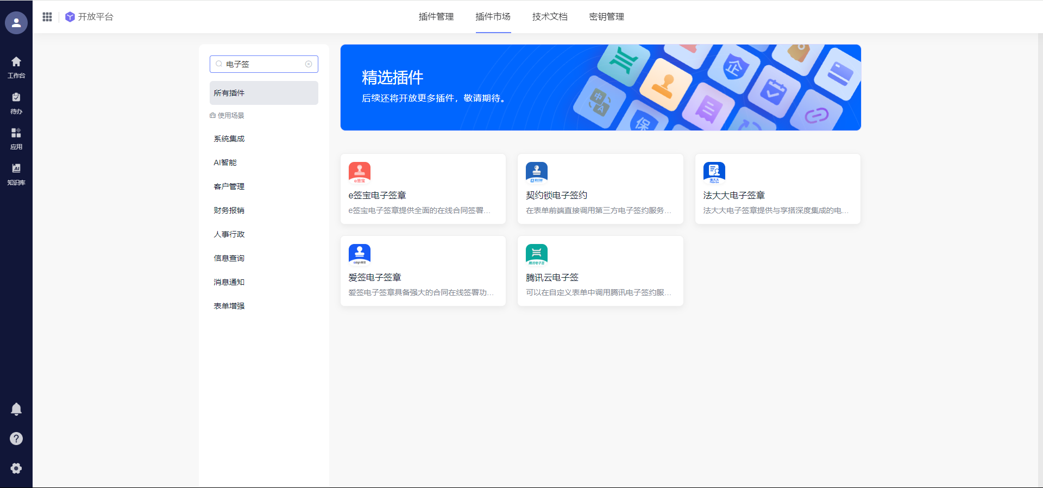1043x488 pixels.
Task: Open the help question mark icon
Action: click(16, 439)
